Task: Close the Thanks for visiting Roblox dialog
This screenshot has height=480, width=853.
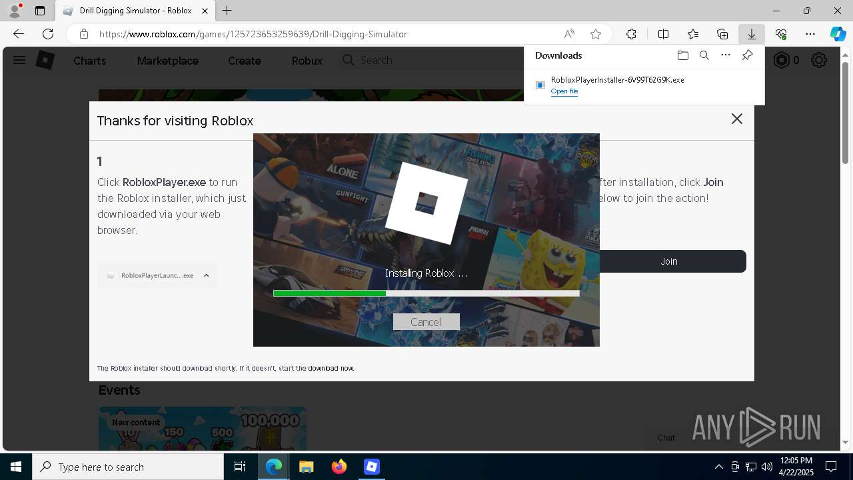Action: pos(736,119)
